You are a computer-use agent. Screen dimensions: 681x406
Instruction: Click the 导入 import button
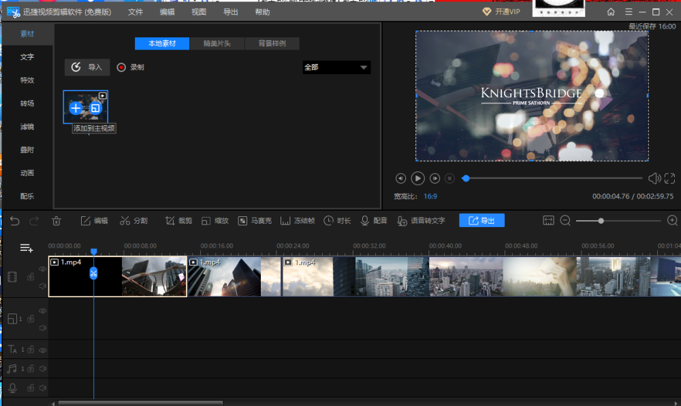[87, 67]
